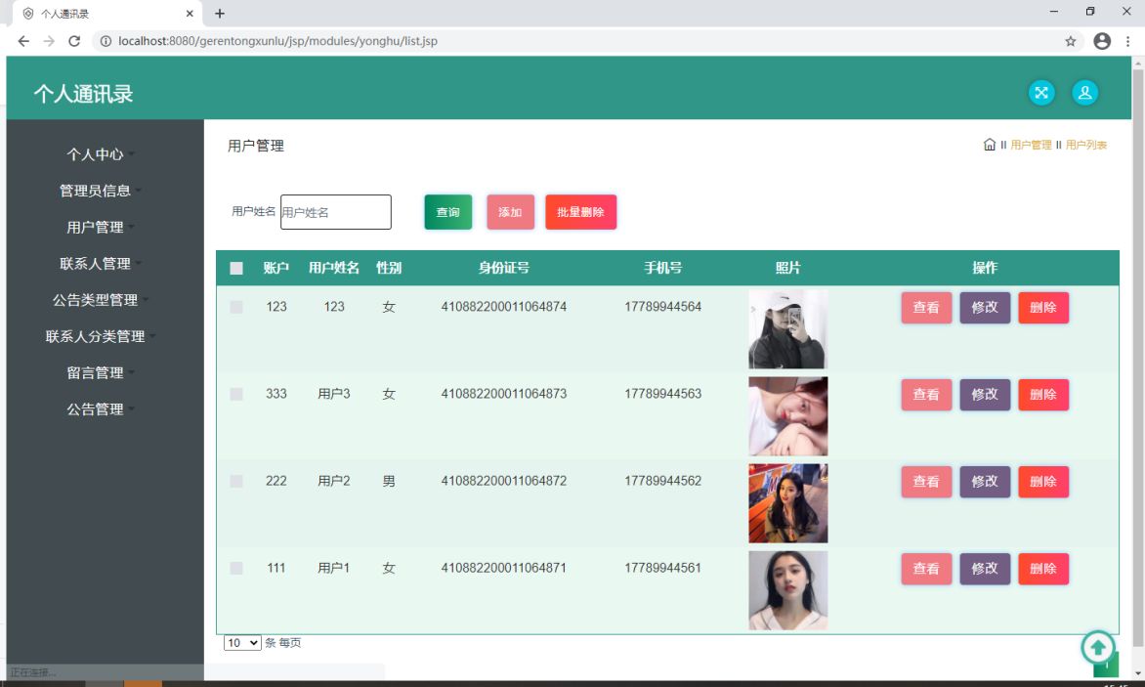Go forward in browser history
The height and width of the screenshot is (687, 1145).
click(49, 42)
